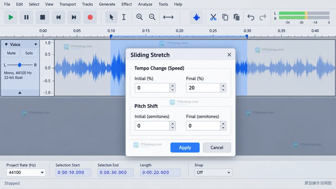Open the Generate menu
The height and width of the screenshot is (189, 336).
tap(107, 4)
